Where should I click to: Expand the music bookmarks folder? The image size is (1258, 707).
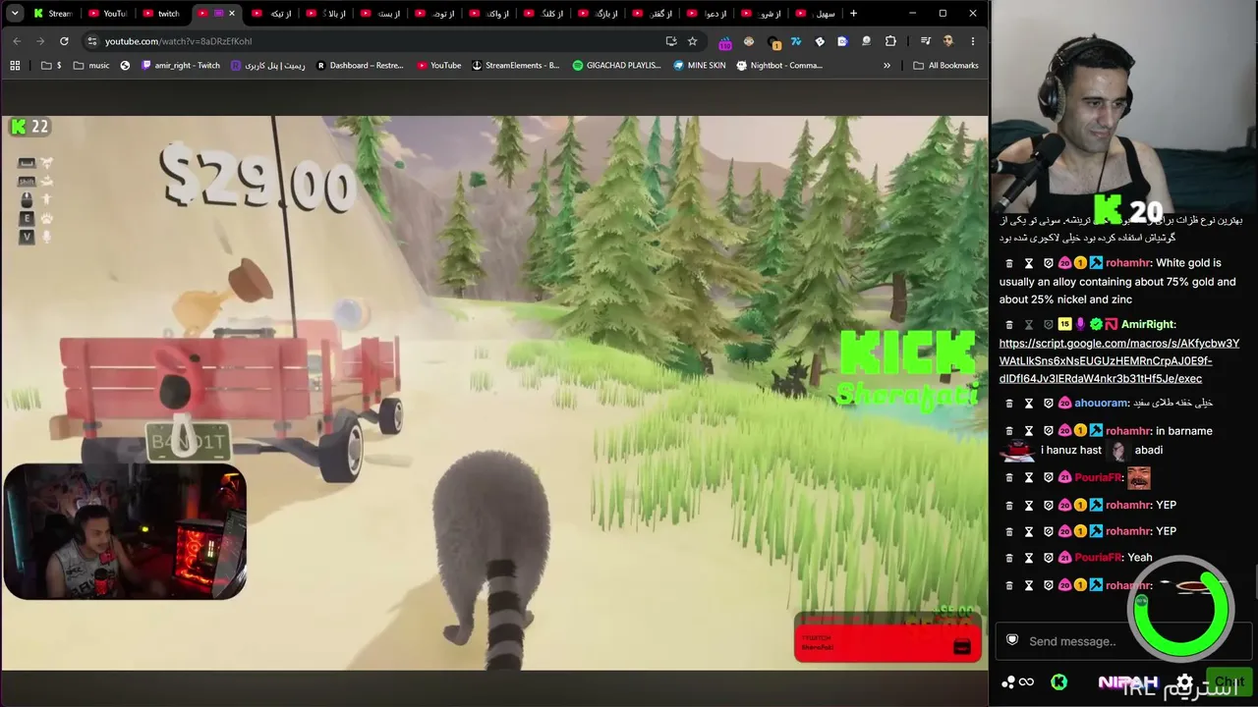click(x=91, y=66)
